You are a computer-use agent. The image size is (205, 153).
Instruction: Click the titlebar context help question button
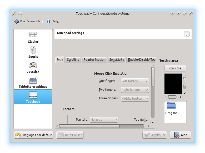click(x=172, y=13)
